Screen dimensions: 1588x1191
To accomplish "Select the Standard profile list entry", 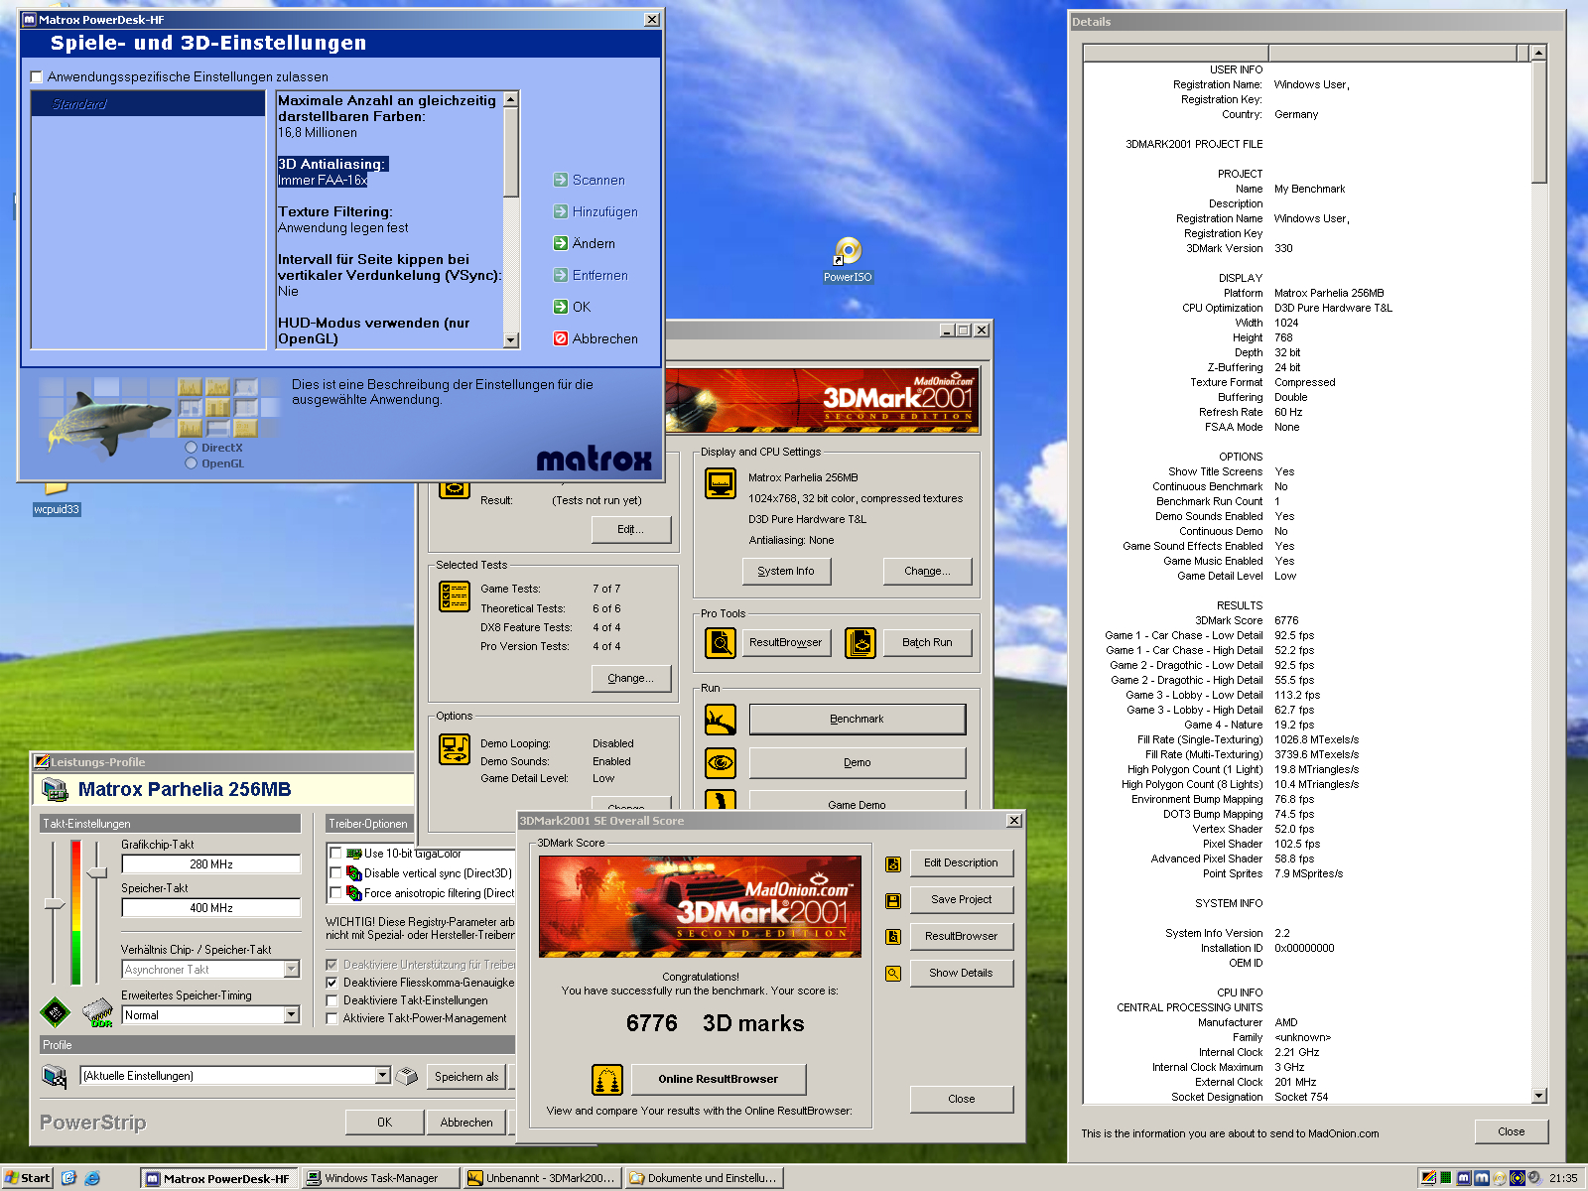I will click(x=148, y=104).
